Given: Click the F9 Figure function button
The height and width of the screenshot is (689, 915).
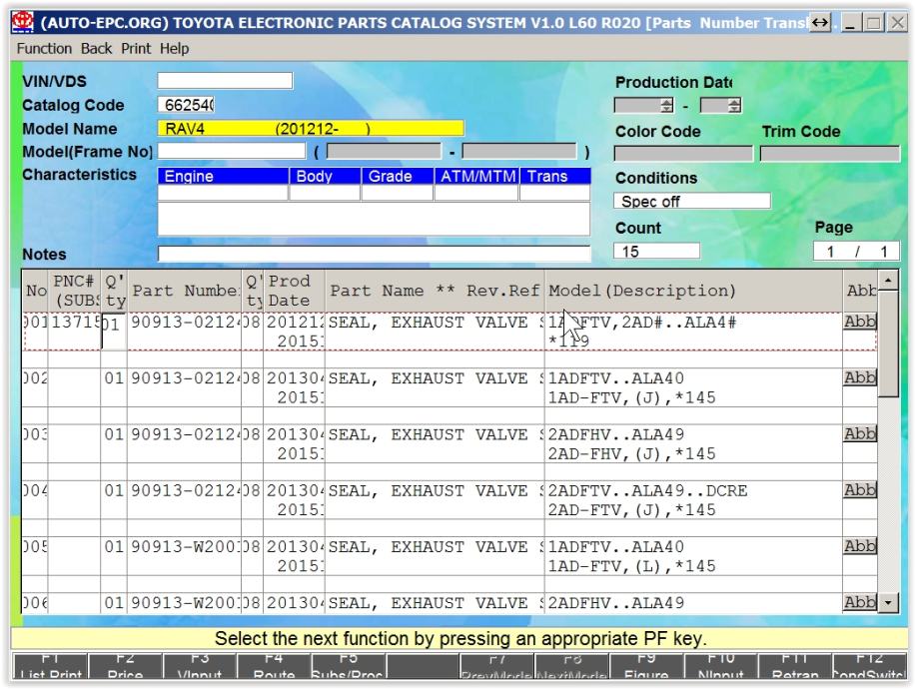Looking at the screenshot, I should coord(646,666).
